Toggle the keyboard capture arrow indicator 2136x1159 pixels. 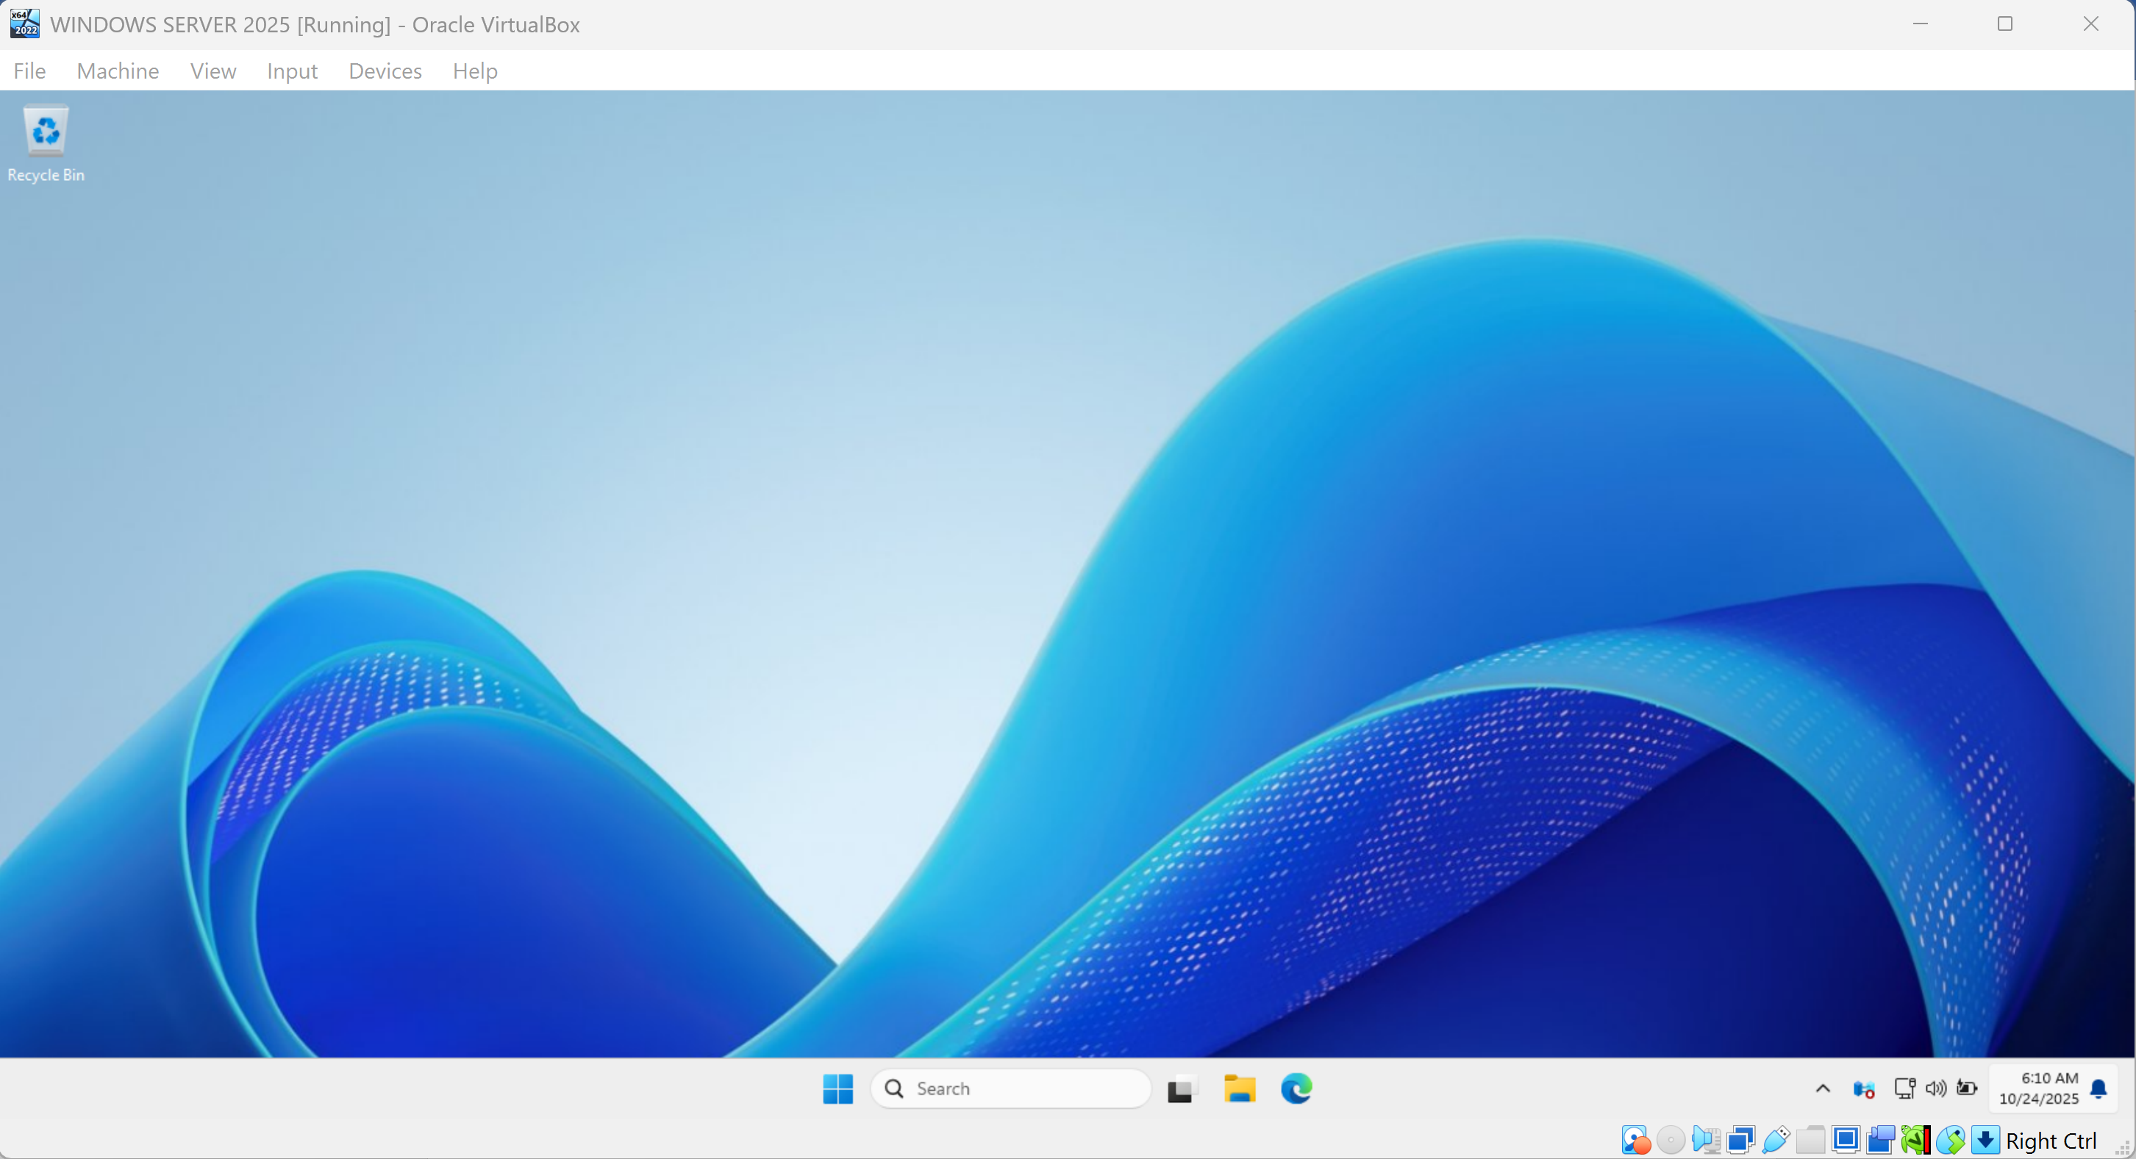pyautogui.click(x=1985, y=1140)
